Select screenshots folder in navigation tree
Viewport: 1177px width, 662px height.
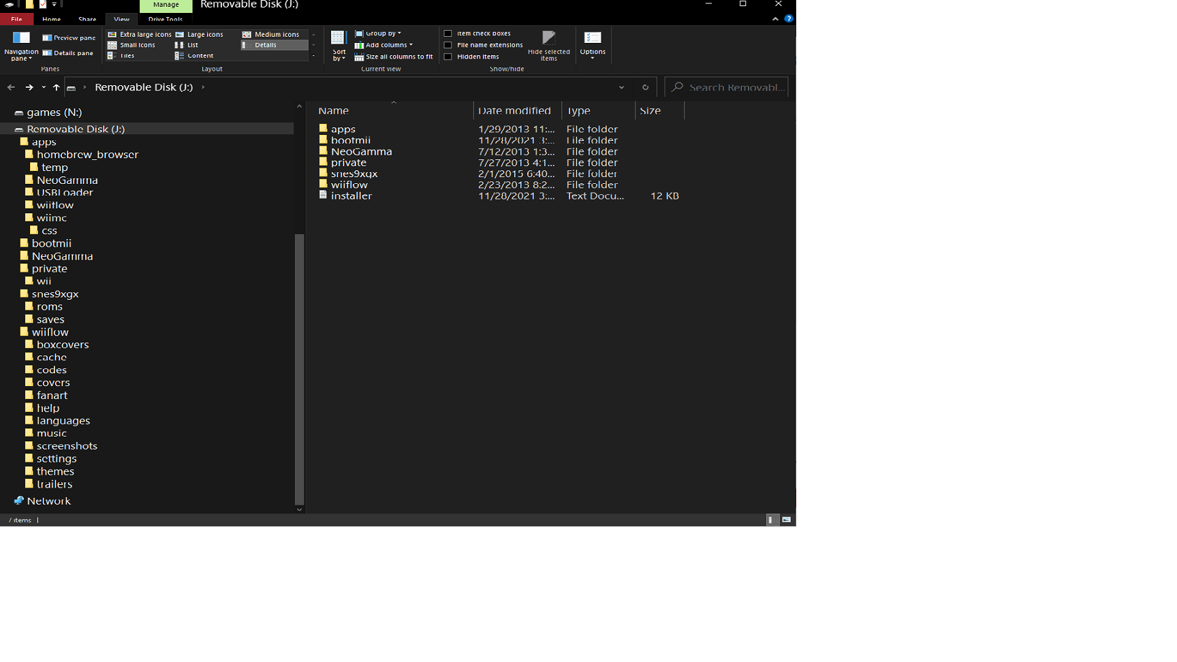pyautogui.click(x=61, y=446)
